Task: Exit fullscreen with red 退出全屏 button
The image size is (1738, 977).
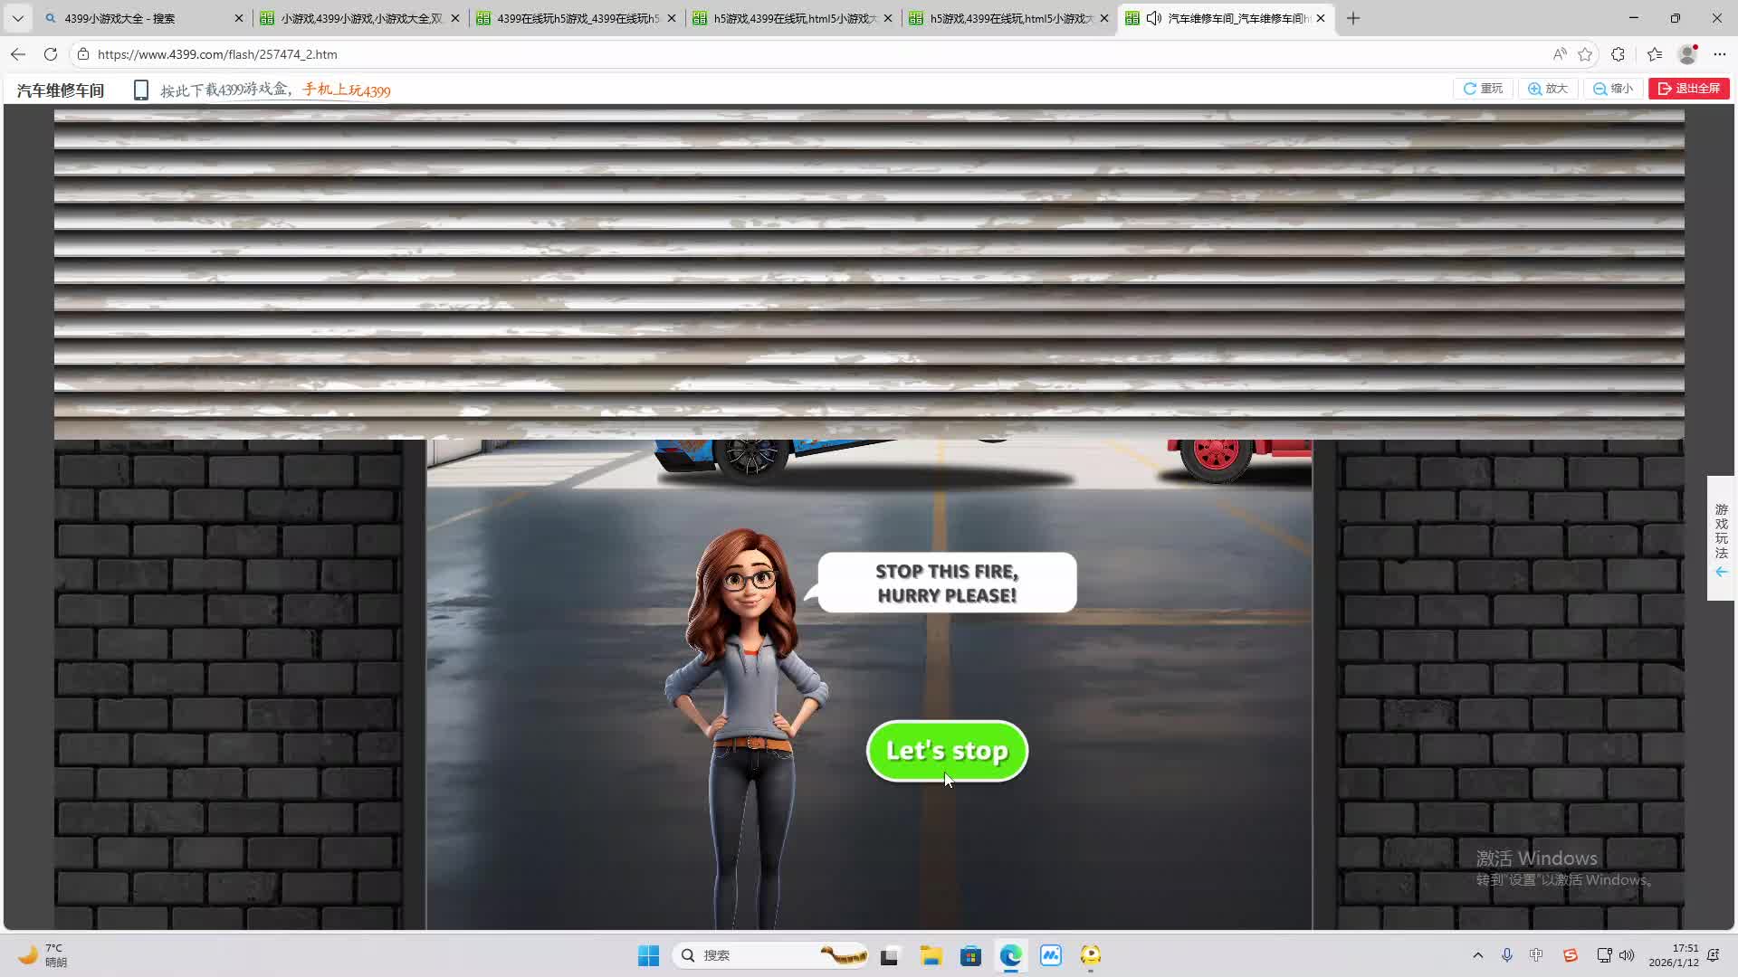Action: [1689, 89]
